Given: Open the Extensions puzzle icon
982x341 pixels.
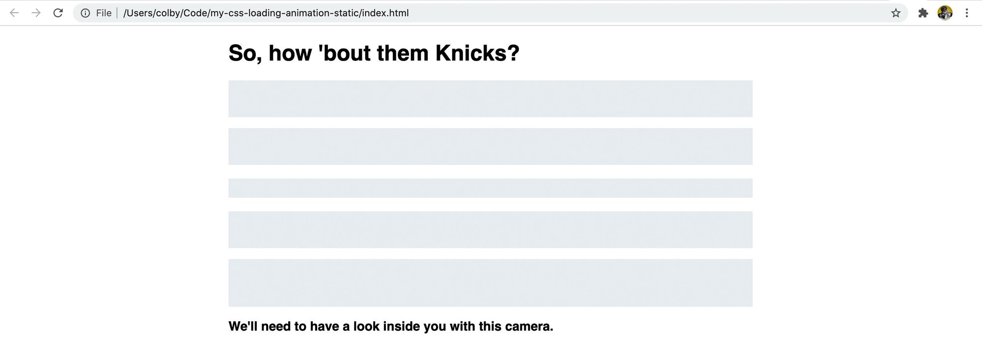Looking at the screenshot, I should (923, 13).
